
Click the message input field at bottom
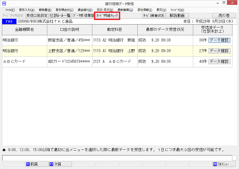click(x=117, y=158)
